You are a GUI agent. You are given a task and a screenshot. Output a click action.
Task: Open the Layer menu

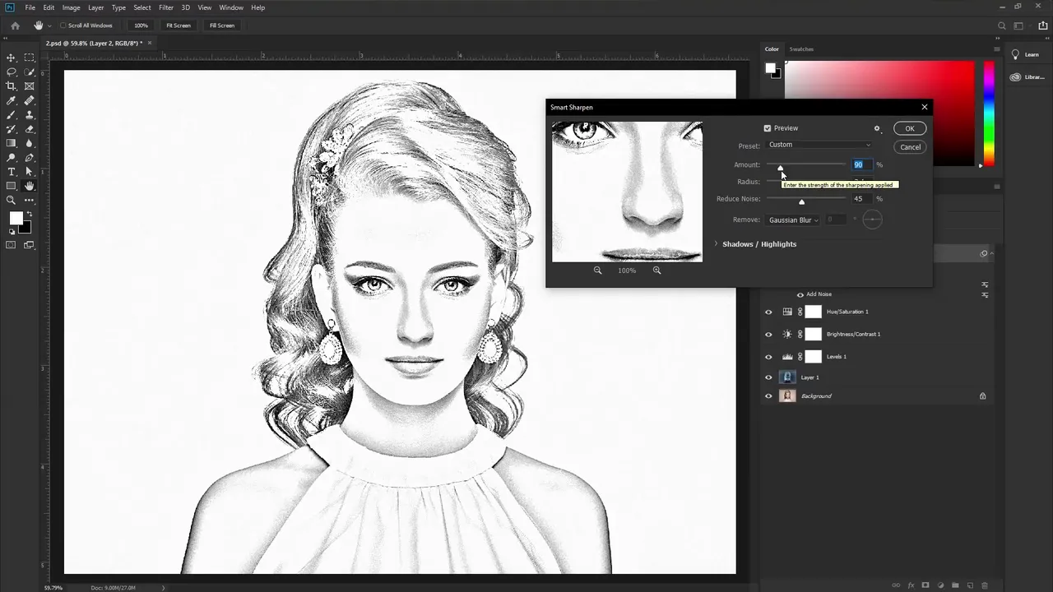[96, 7]
